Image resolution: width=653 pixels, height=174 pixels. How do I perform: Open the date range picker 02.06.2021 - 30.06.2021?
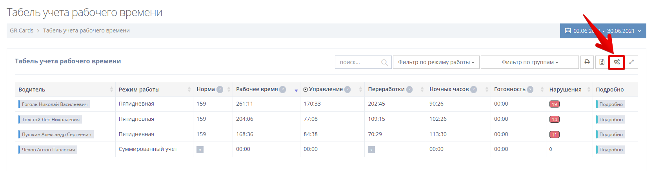[x=603, y=31]
